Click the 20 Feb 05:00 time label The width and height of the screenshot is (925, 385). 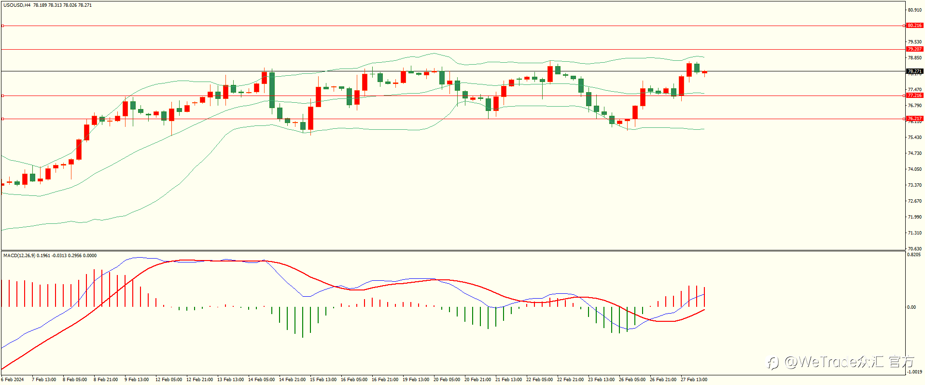tap(447, 380)
